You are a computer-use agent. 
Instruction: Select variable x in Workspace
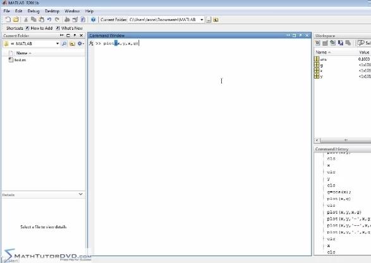click(319, 71)
